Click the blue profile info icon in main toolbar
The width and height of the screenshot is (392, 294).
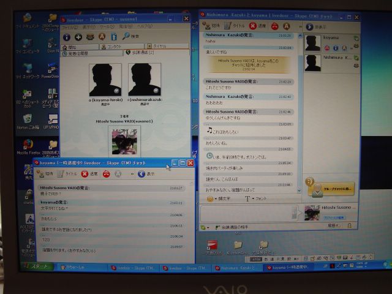(114, 37)
